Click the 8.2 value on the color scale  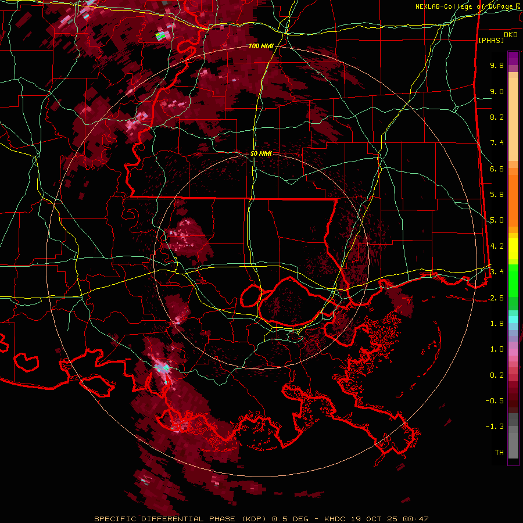[497, 117]
